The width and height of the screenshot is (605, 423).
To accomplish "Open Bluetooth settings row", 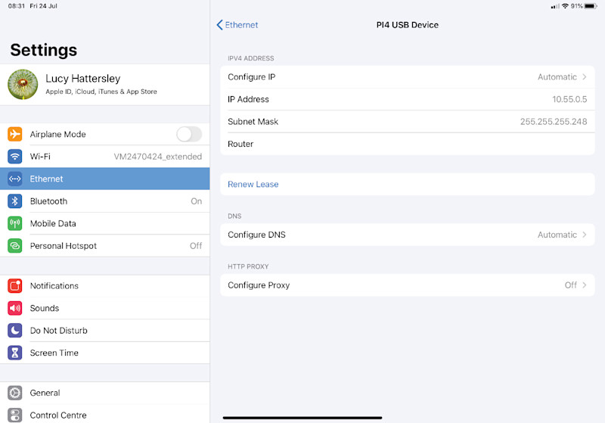I will click(x=105, y=201).
